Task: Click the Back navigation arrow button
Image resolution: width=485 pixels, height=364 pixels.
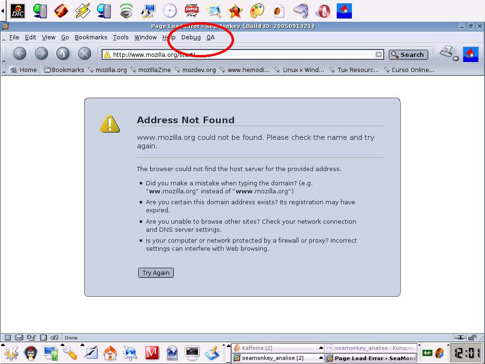Action: coord(20,54)
